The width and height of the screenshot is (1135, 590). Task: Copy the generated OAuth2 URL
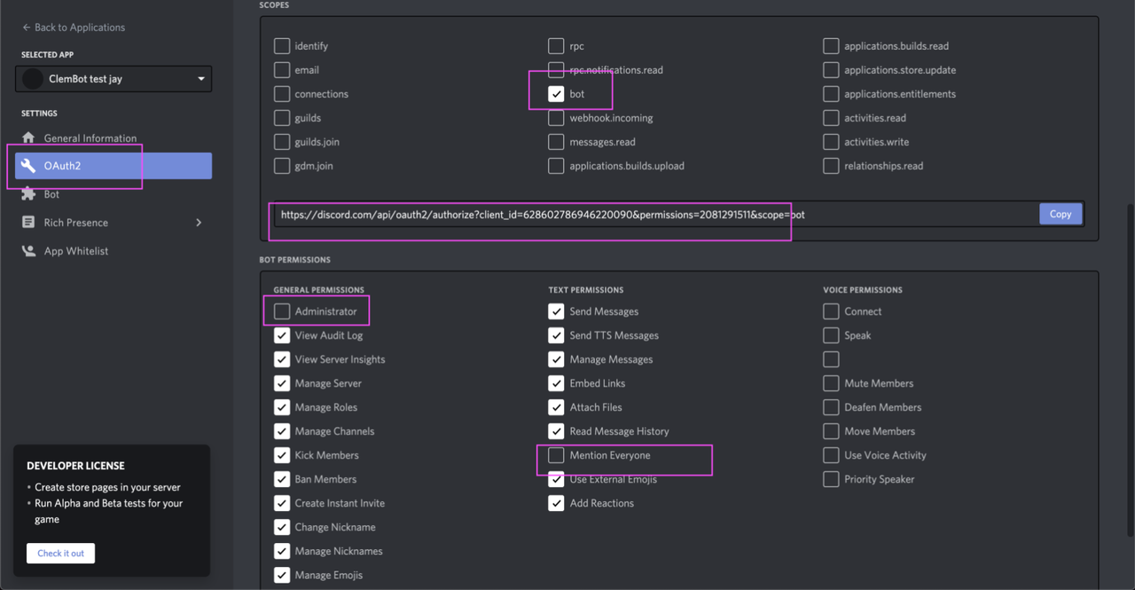click(1061, 214)
